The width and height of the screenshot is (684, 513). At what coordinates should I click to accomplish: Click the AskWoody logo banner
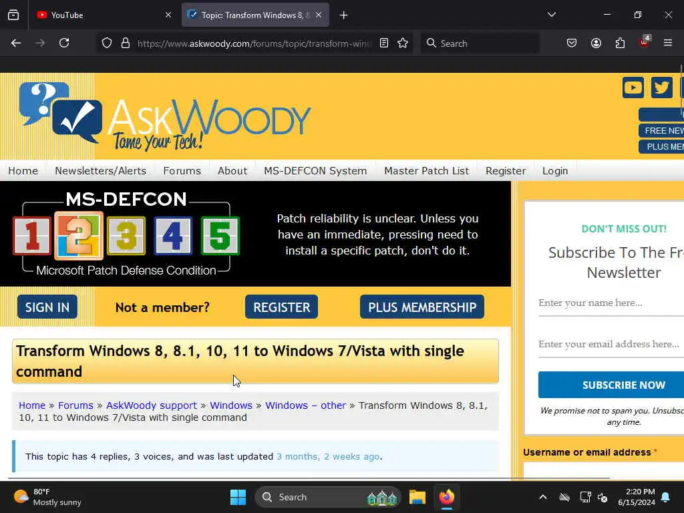click(x=165, y=116)
